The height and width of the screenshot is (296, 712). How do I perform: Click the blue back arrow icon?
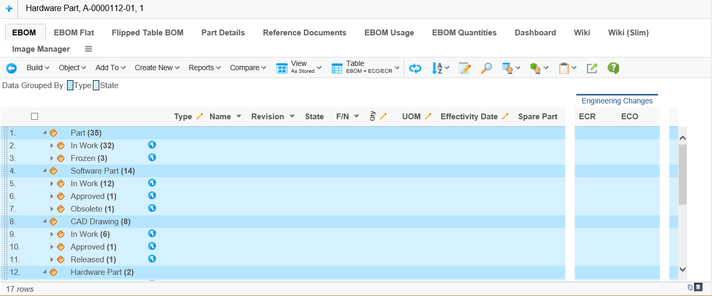tap(11, 68)
